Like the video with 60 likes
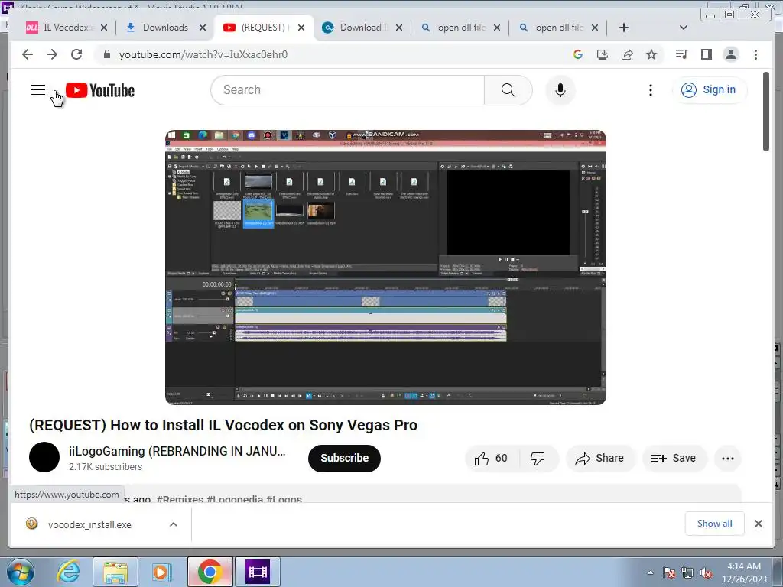Viewport: 783px width, 587px height. click(492, 459)
